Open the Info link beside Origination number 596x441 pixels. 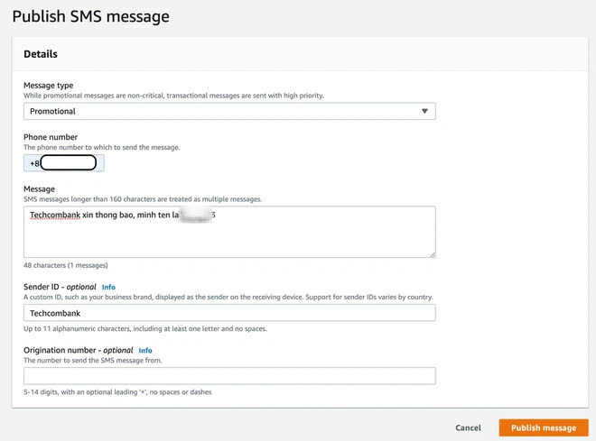[145, 351]
